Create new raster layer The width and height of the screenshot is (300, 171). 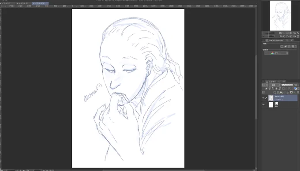click(275, 92)
